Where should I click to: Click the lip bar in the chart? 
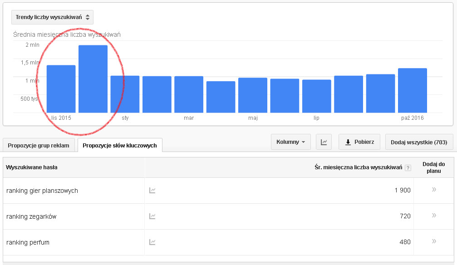(x=316, y=96)
